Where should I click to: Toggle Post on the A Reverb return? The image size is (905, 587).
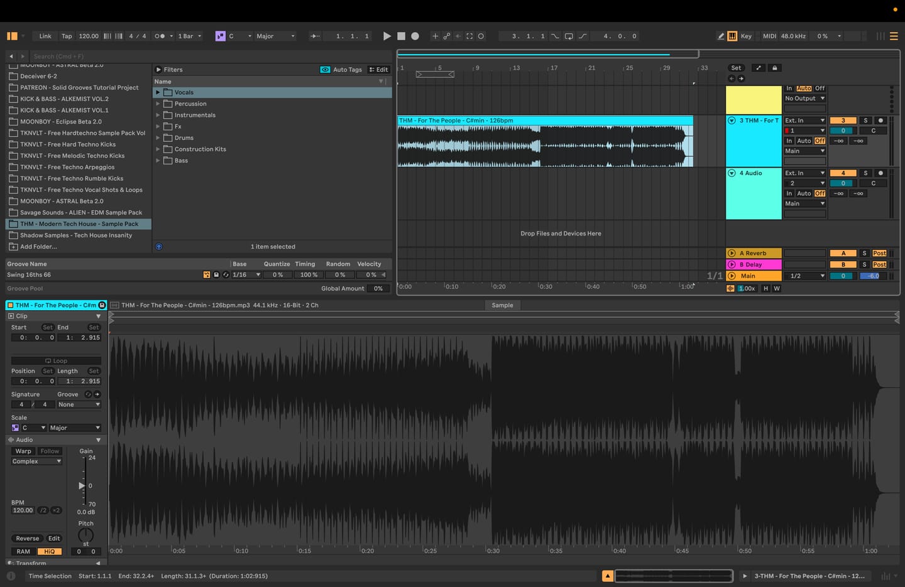[x=879, y=254]
